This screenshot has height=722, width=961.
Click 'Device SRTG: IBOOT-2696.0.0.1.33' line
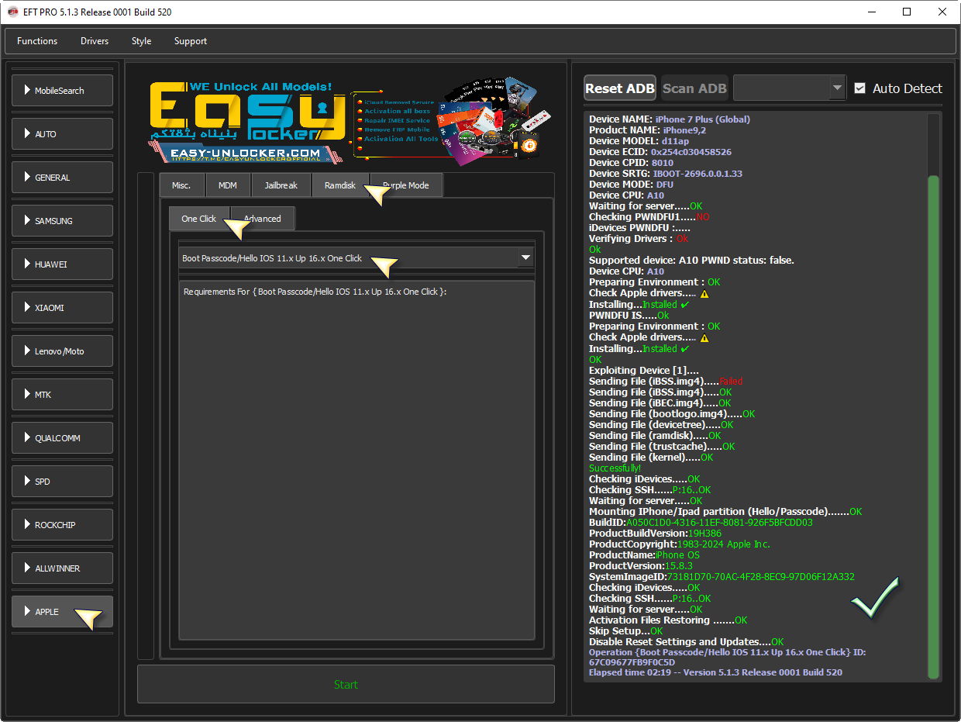666,174
